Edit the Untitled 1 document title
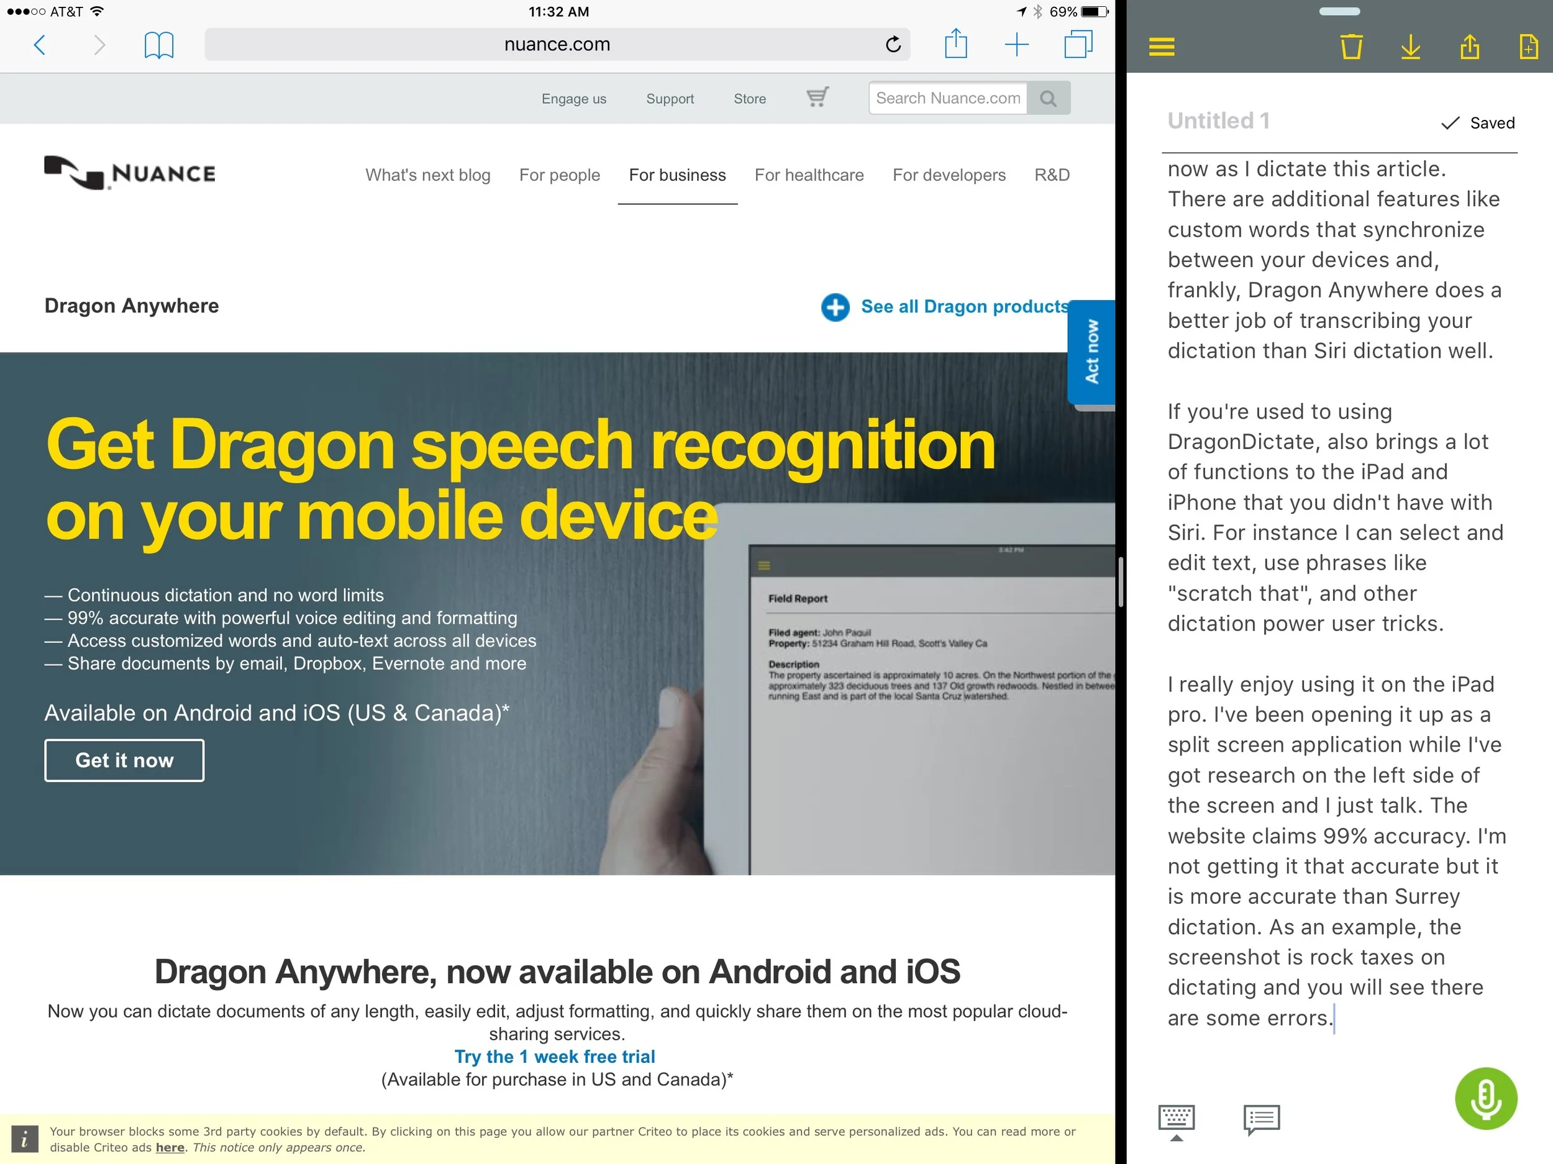This screenshot has height=1164, width=1553. [x=1218, y=120]
